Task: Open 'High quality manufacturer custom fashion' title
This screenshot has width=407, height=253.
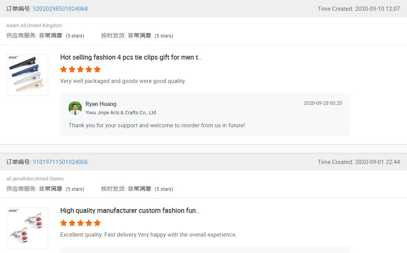Action: point(130,211)
